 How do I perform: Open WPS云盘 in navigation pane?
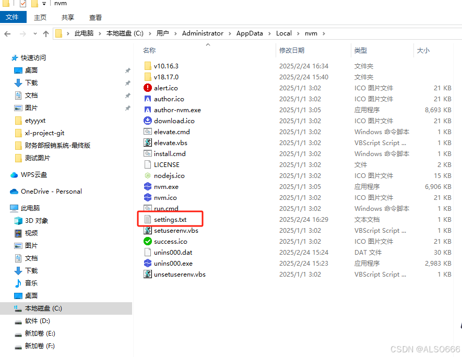click(34, 175)
